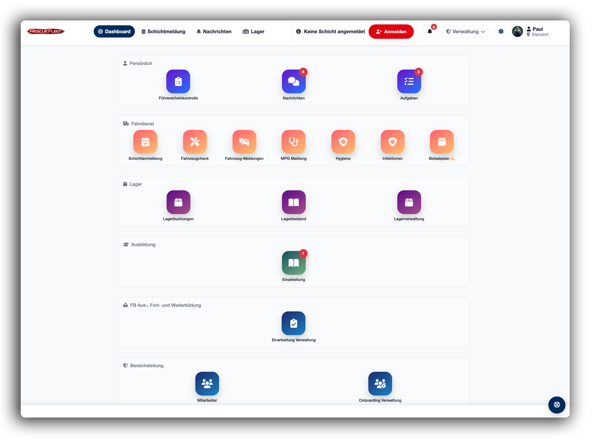Open the Aufgaben task list tile
The width and height of the screenshot is (592, 441).
coord(409,81)
